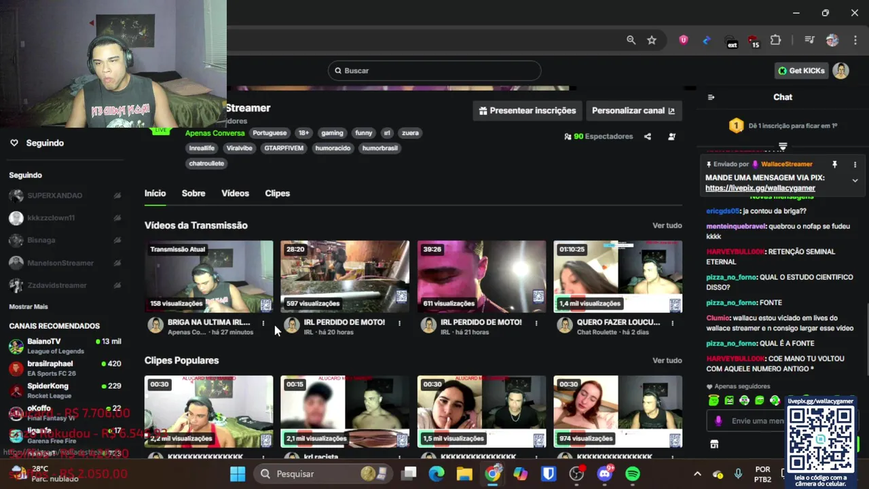Show hidden system tray icons
Screen dimensions: 869x489
coord(697,474)
